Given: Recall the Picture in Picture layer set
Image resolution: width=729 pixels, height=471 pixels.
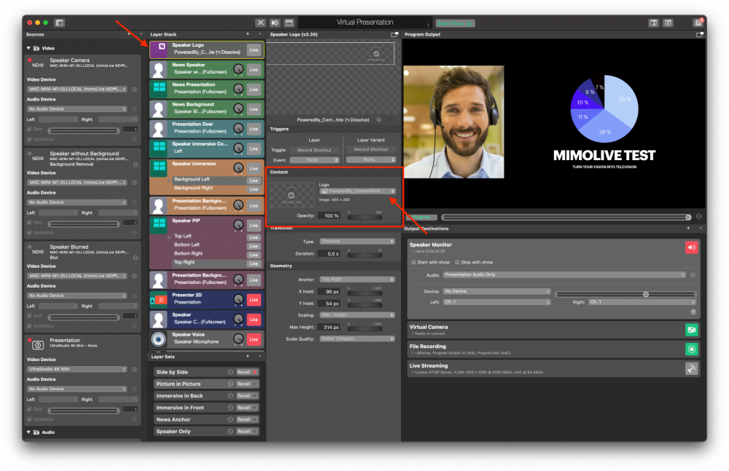Looking at the screenshot, I should 247,384.
